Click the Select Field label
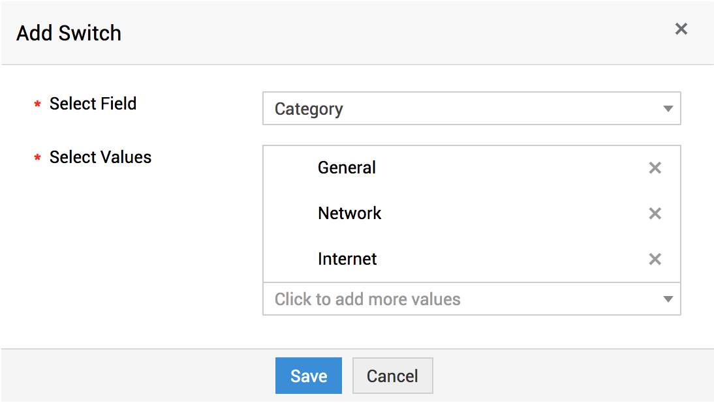714x403 pixels. (93, 104)
